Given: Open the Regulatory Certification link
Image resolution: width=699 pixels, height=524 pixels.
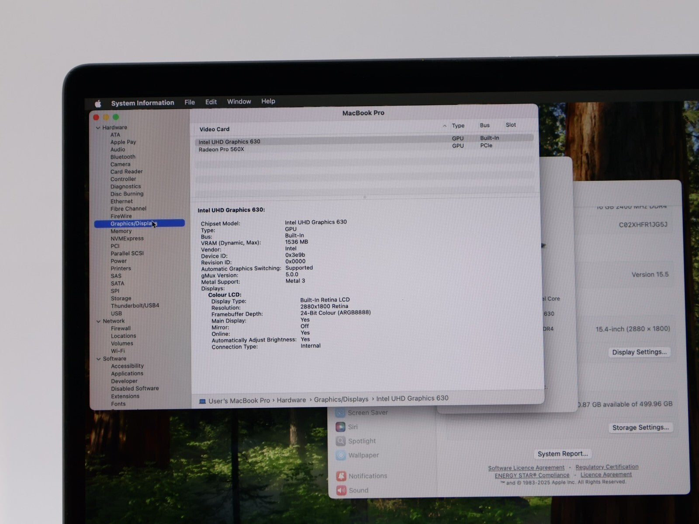Looking at the screenshot, I should tap(607, 467).
